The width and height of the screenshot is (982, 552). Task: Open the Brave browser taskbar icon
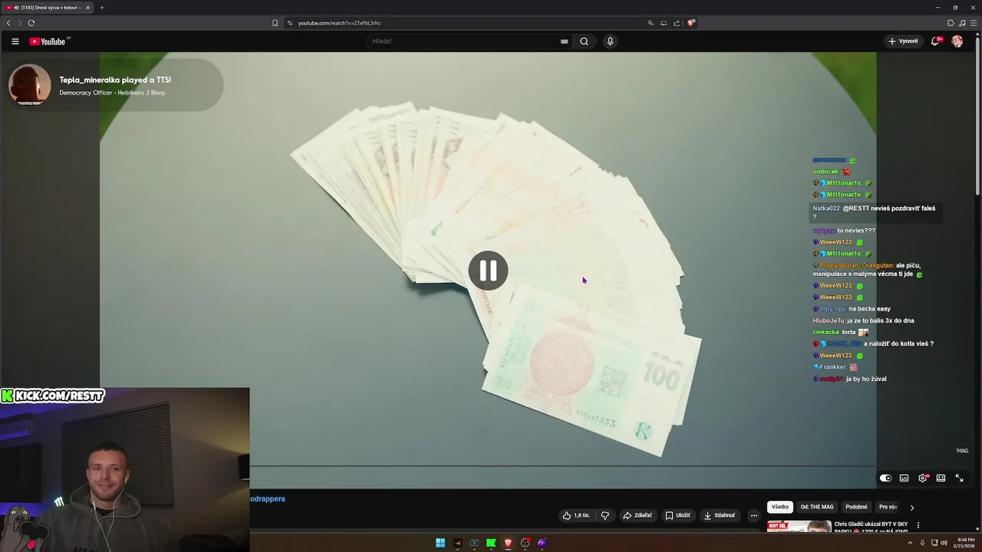coord(508,543)
